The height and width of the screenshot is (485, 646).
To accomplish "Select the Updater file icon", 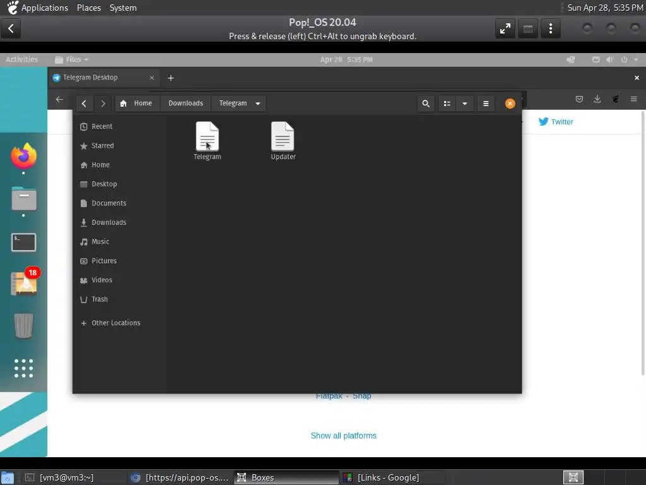I will pyautogui.click(x=283, y=136).
